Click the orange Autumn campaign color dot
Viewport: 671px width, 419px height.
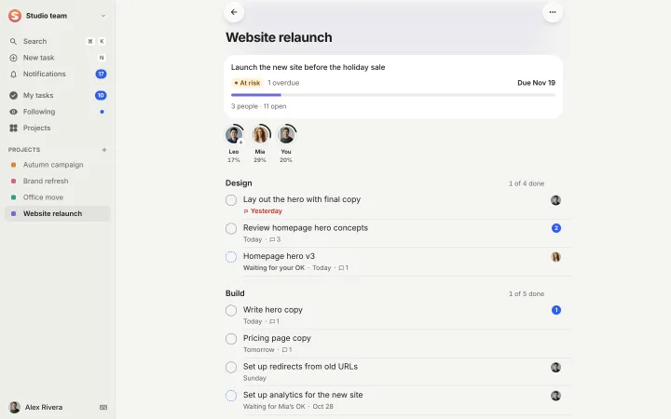pyautogui.click(x=13, y=165)
